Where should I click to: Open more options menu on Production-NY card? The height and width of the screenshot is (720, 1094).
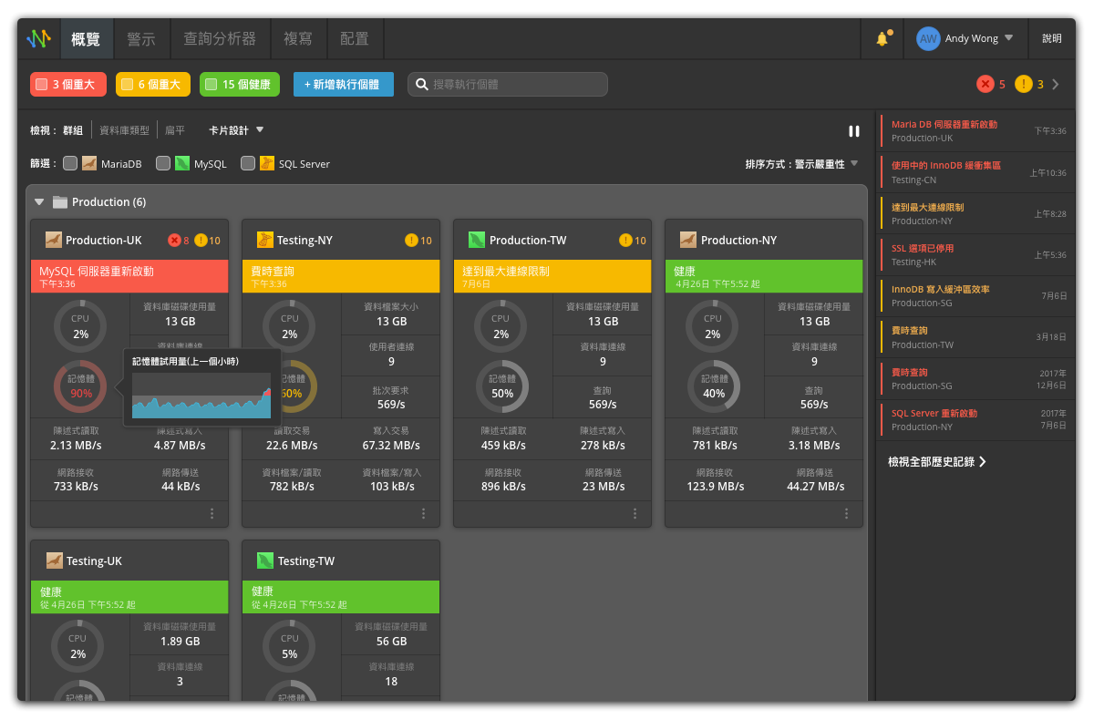click(847, 514)
